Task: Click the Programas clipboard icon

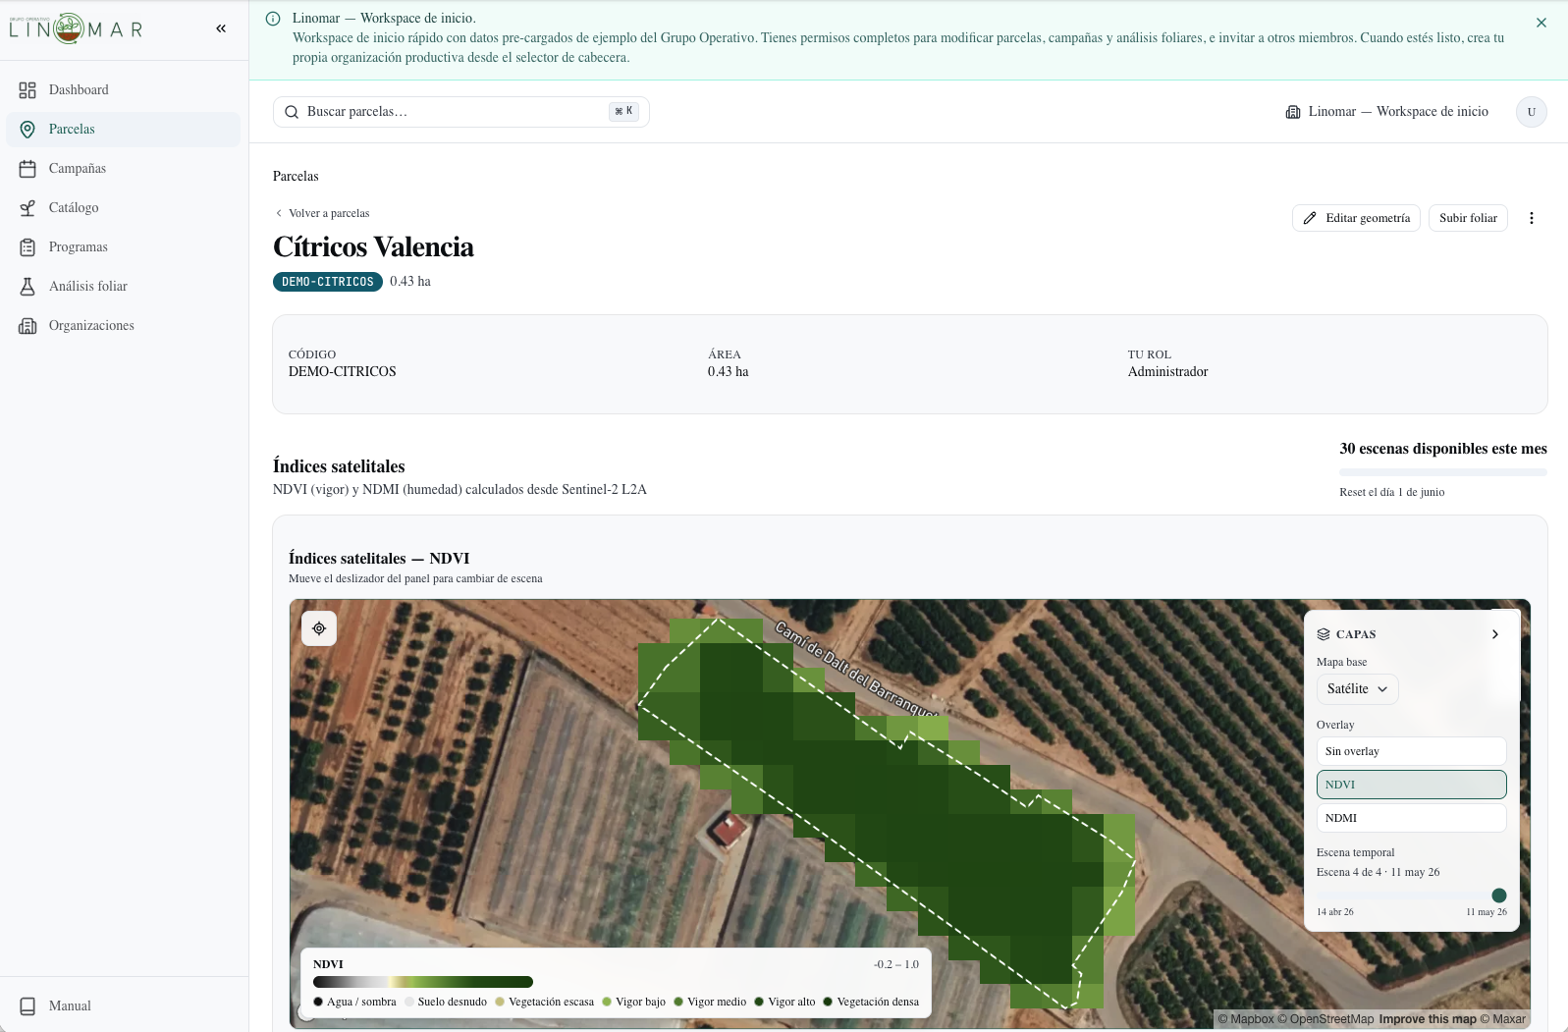Action: [27, 247]
